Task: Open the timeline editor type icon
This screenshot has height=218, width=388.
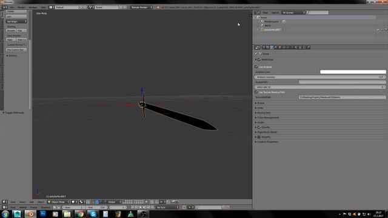Action: (x=4, y=207)
